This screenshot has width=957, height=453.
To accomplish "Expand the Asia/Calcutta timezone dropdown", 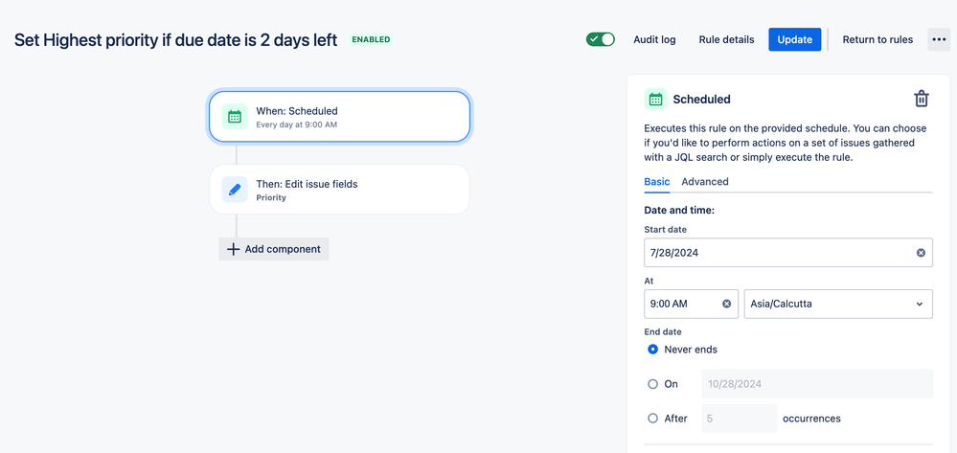I will (838, 304).
